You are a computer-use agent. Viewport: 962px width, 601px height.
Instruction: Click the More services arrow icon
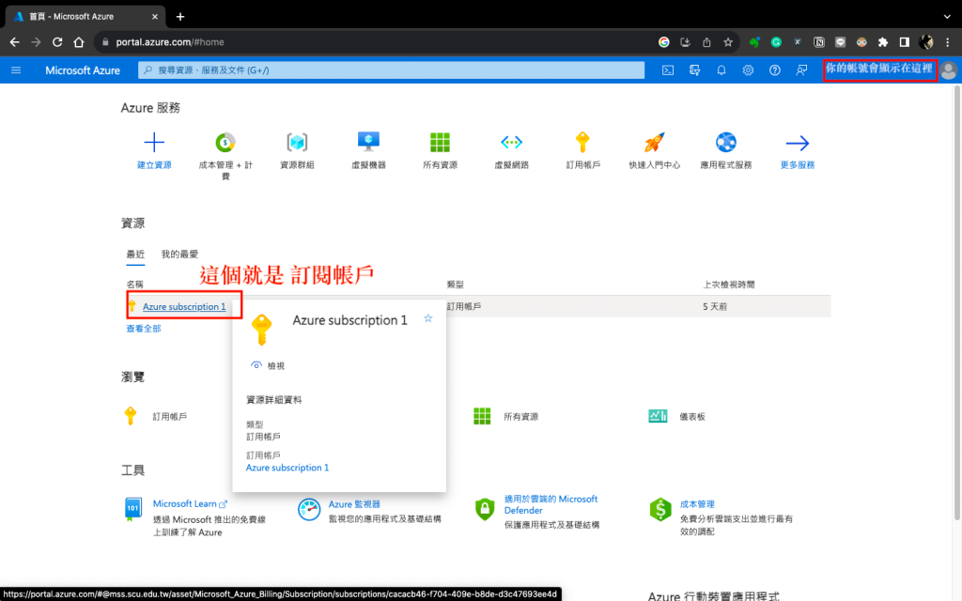[797, 143]
